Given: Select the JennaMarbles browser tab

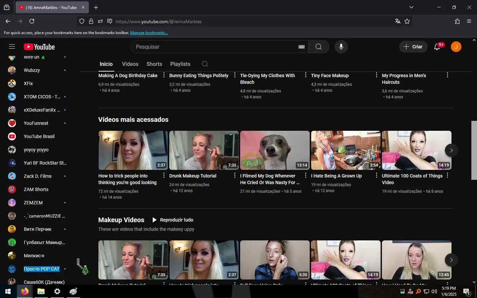Looking at the screenshot, I should click(52, 7).
